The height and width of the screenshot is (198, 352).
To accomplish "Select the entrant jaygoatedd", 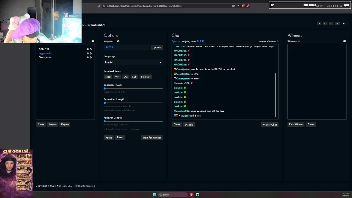I will [x=45, y=53].
